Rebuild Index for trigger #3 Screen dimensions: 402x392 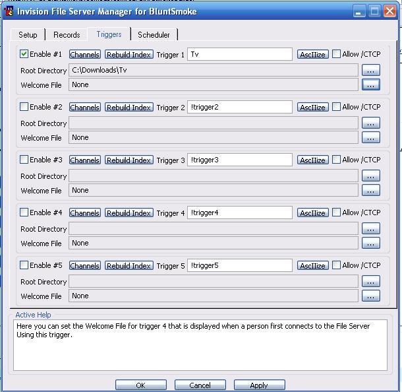tap(129, 160)
